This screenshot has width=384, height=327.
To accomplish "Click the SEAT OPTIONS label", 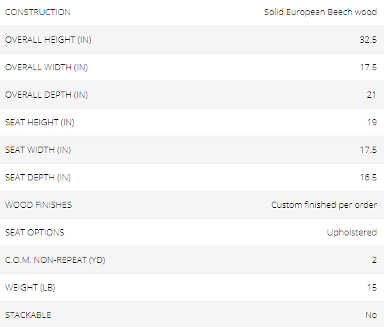I will coord(34,233).
